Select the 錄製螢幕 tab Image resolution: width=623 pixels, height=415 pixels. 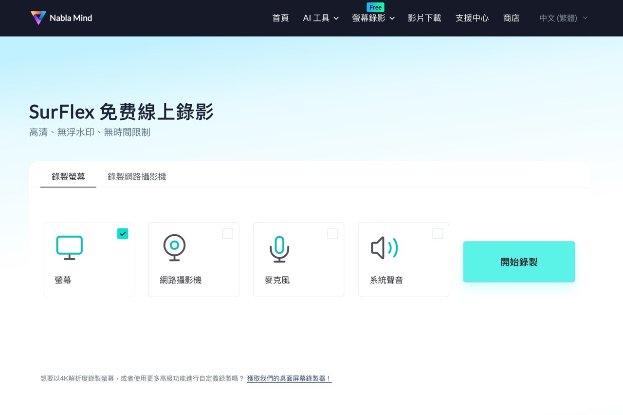coord(68,176)
